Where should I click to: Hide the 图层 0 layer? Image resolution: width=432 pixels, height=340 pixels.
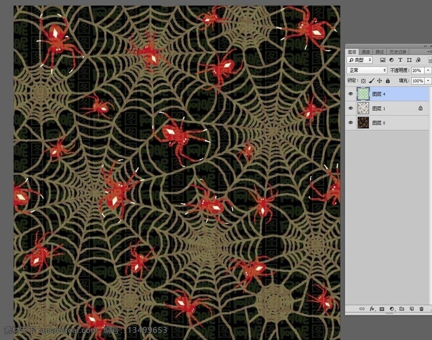(x=351, y=123)
